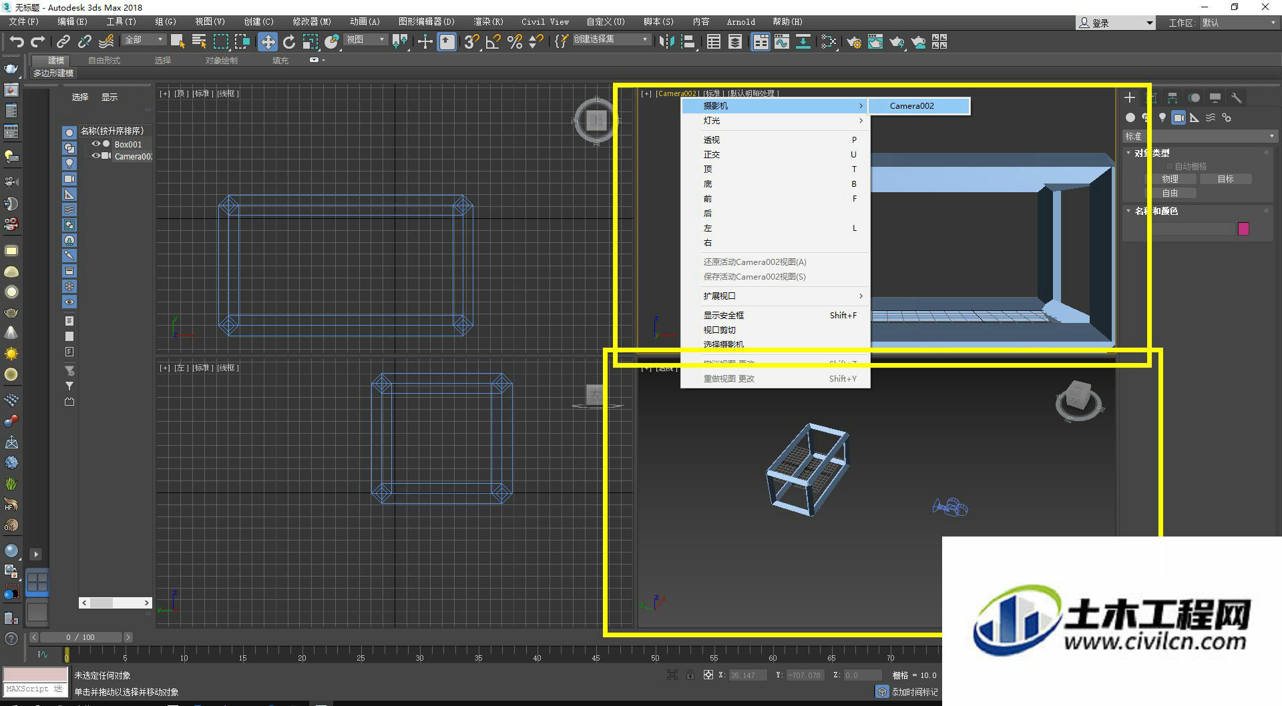Viewport: 1282px width, 706px height.
Task: Open the 创建选择集 named selection dropdown
Action: [x=611, y=39]
